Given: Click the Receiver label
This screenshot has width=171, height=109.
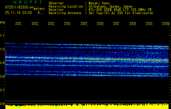Looking at the screenshot, I should coord(56,10).
